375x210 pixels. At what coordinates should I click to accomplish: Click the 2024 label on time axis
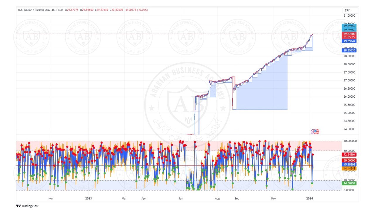(310, 198)
